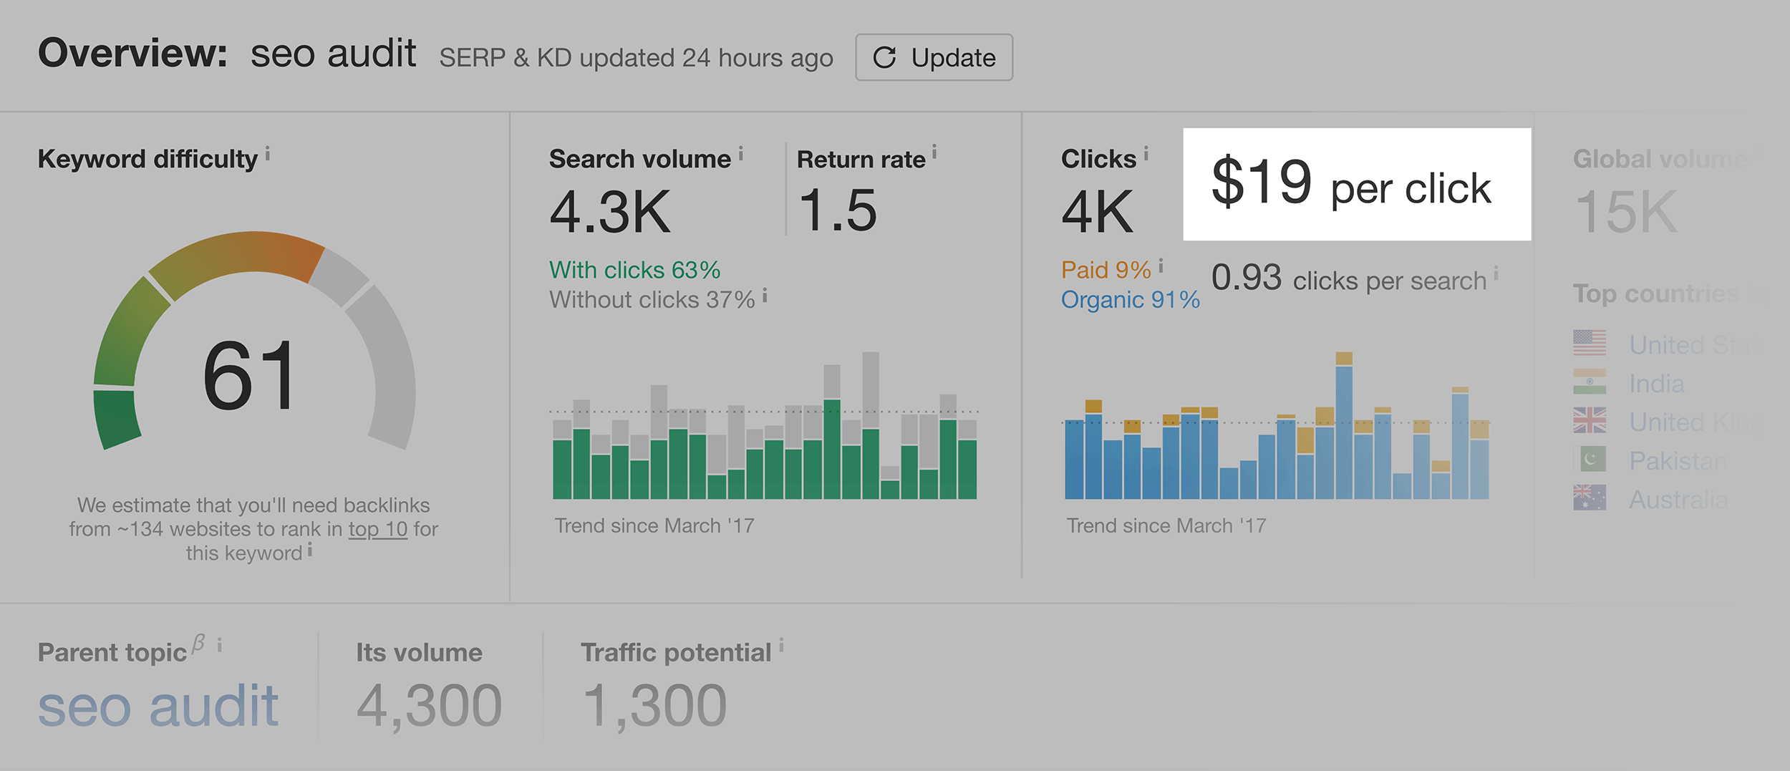
Task: Open info icon after 'this keyword' text
Action: pyautogui.click(x=309, y=550)
